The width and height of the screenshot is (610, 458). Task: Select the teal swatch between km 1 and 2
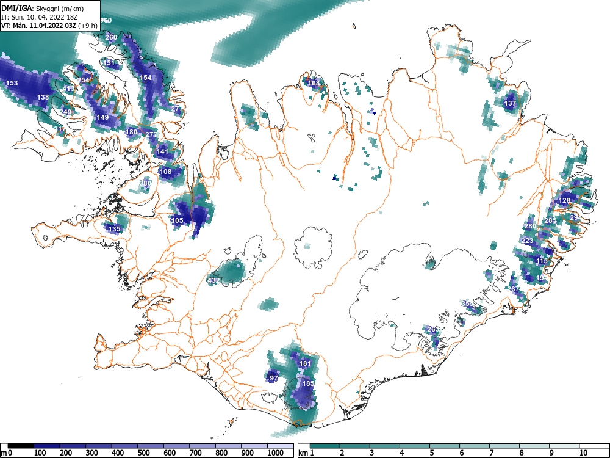coord(325,446)
